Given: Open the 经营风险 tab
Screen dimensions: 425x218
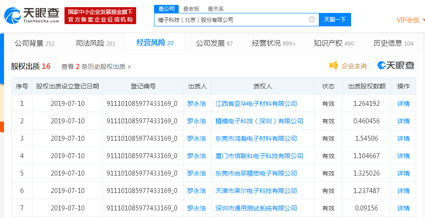Looking at the screenshot, I should pos(155,43).
